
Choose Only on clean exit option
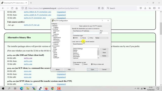(92, 64)
